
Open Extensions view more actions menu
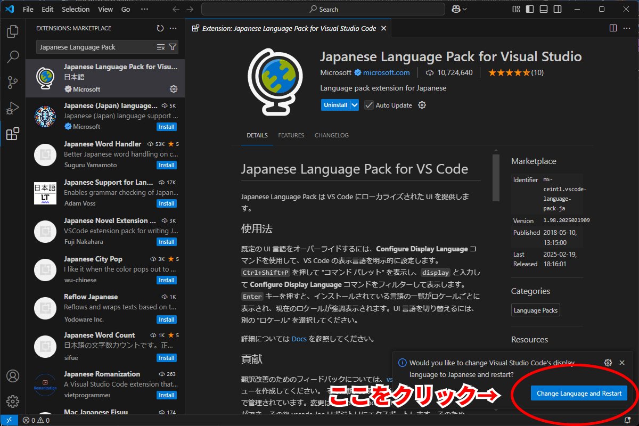[x=173, y=28]
